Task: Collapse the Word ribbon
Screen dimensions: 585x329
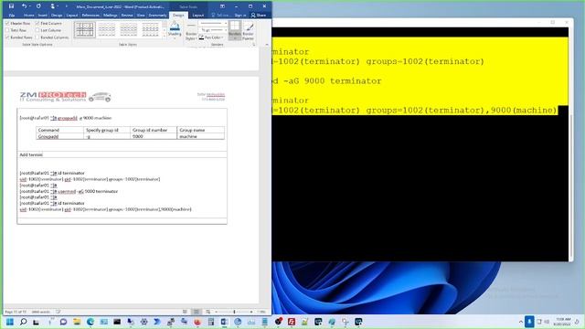Action: (267, 45)
